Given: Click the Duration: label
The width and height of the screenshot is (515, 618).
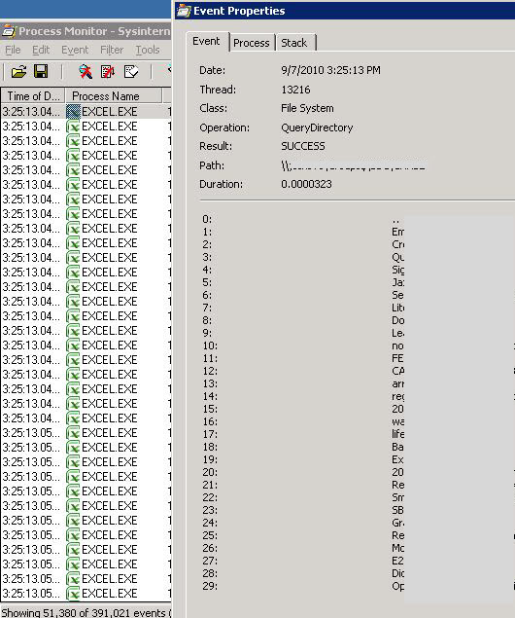Looking at the screenshot, I should 221,184.
